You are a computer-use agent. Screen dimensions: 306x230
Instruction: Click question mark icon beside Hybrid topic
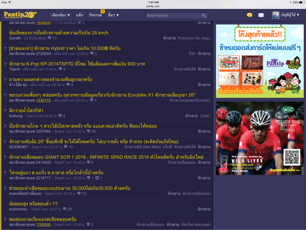point(5,48)
